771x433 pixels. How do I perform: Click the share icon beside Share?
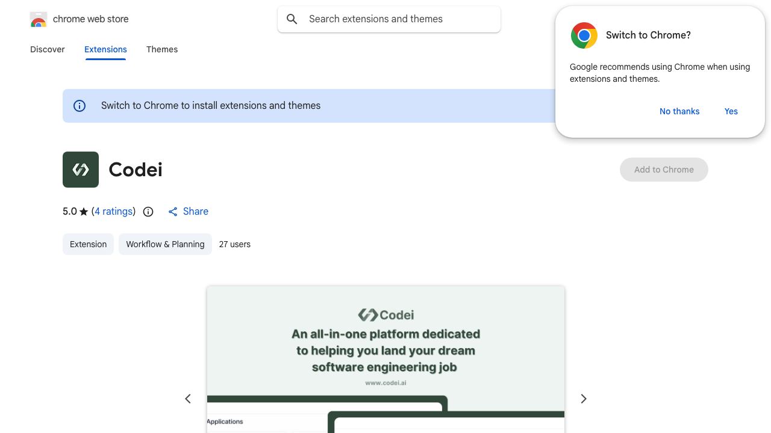click(x=173, y=212)
